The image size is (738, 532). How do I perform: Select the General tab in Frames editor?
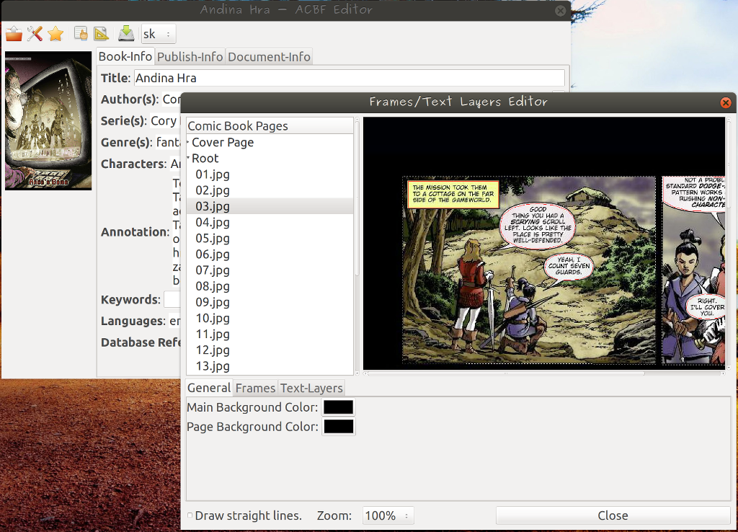(209, 387)
